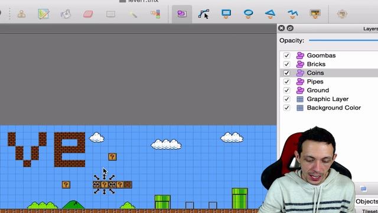This screenshot has width=378, height=213.
Task: Select the Rectangular Select tool
Action: pos(110,14)
